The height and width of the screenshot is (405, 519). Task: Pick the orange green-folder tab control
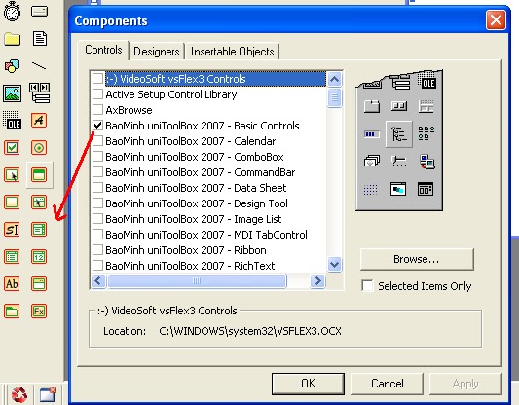(x=12, y=311)
